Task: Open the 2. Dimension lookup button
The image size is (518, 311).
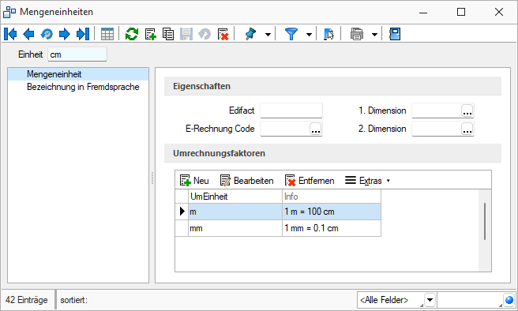Action: click(x=467, y=129)
